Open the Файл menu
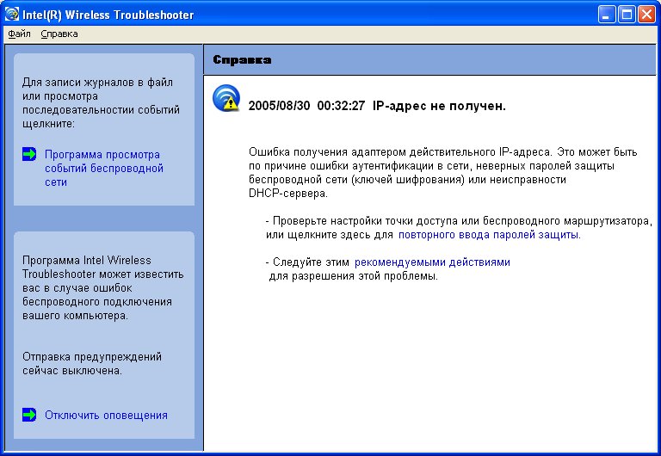Image resolution: width=661 pixels, height=456 pixels. pos(19,34)
